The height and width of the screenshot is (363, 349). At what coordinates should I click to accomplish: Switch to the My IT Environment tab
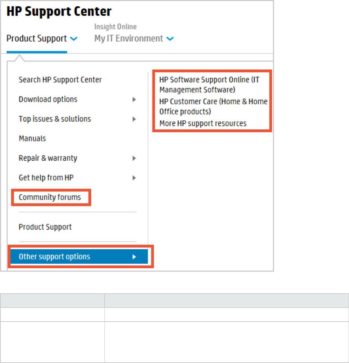(129, 38)
